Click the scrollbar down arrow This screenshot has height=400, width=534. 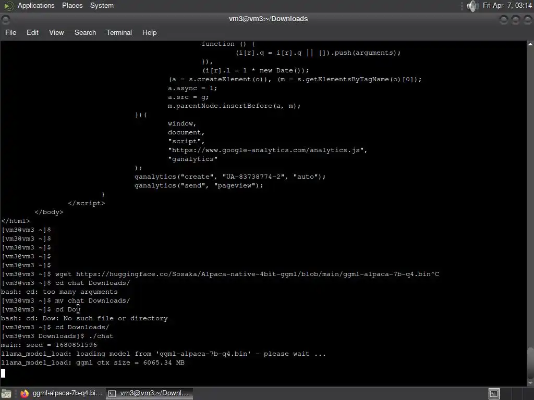[530, 383]
